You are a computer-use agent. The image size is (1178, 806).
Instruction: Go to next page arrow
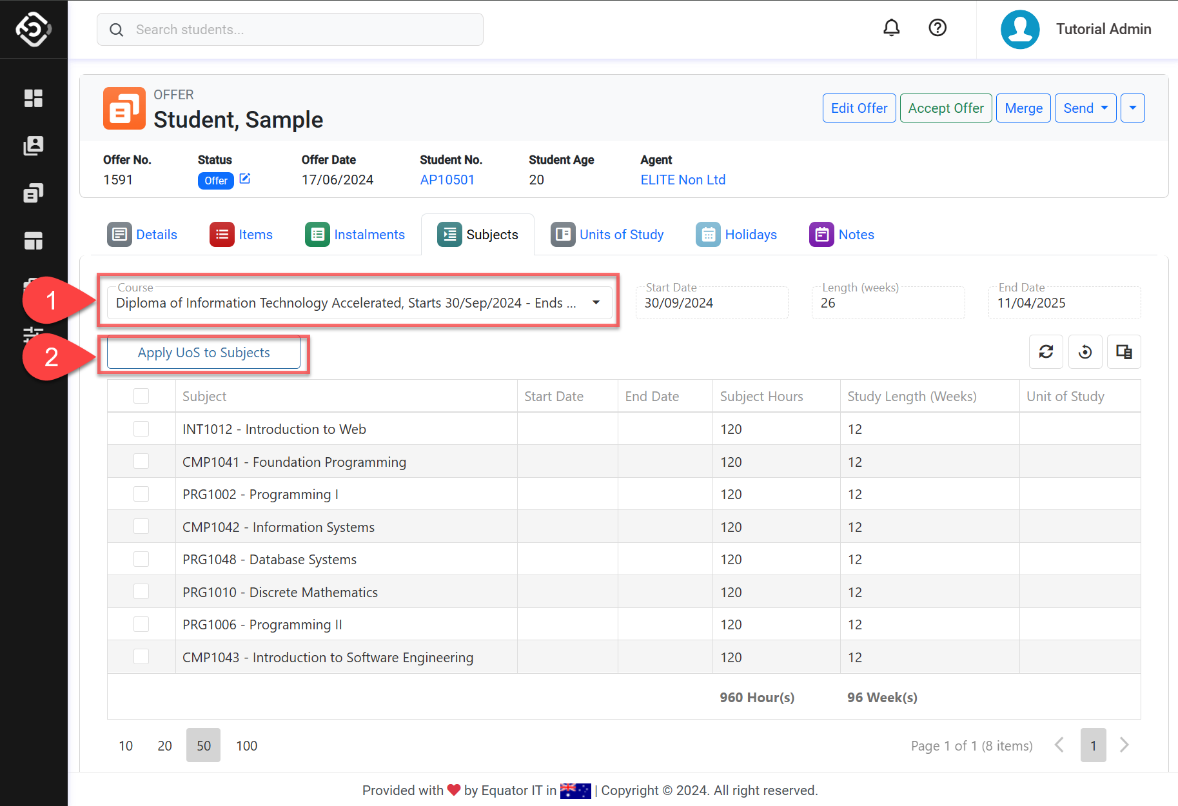[1124, 745]
